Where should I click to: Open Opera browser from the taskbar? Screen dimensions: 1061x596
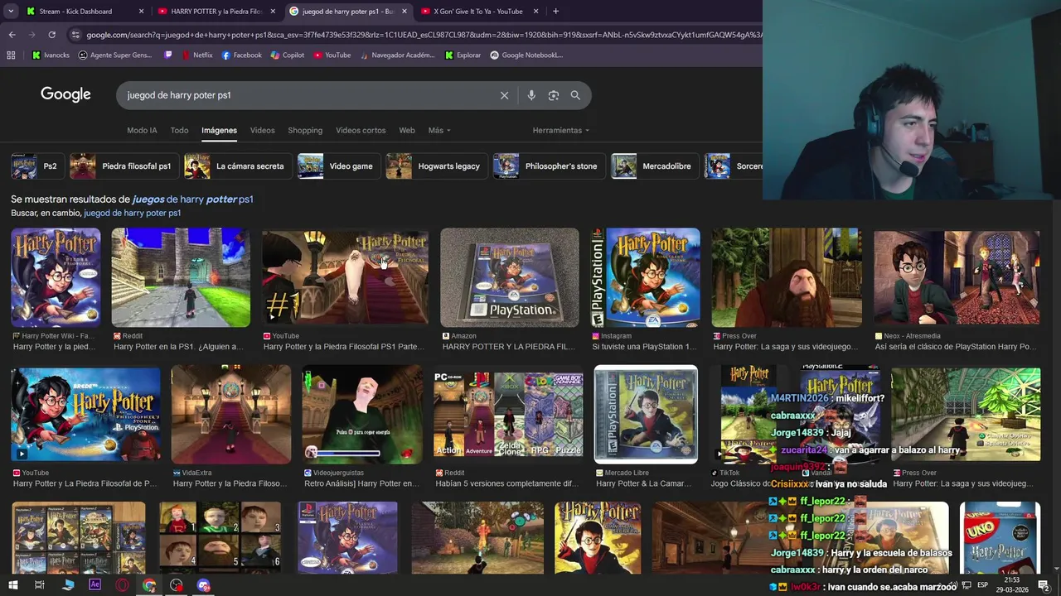[122, 585]
